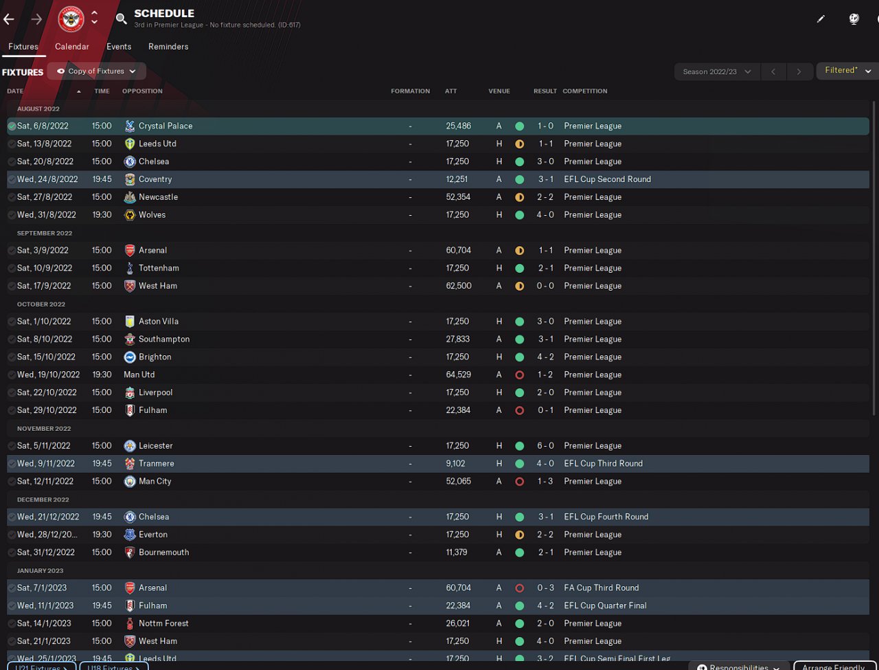Toggle the tick on the Sat 6/8/2022 row
The width and height of the screenshot is (879, 670).
point(12,126)
